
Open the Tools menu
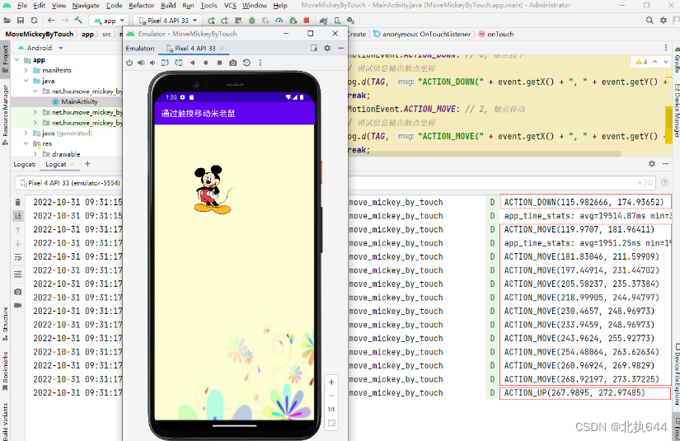pos(209,5)
